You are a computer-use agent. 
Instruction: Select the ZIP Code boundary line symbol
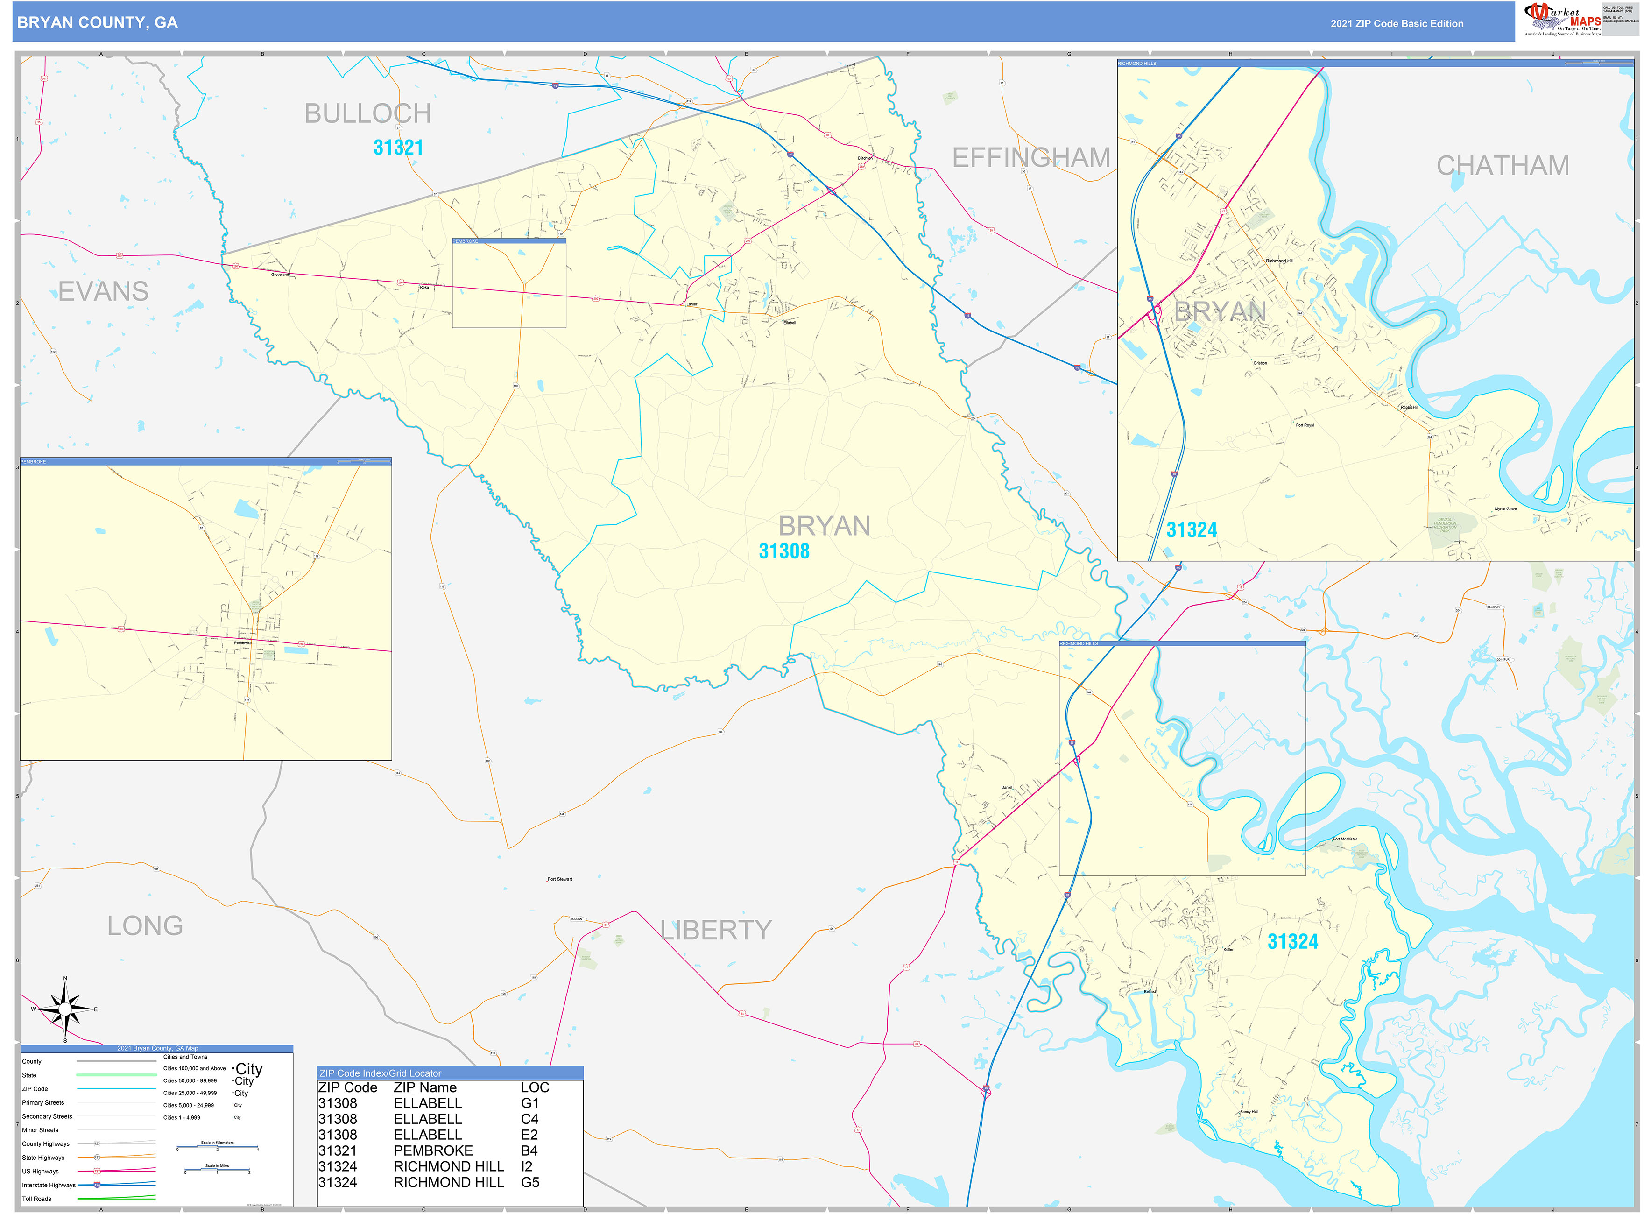(x=117, y=1089)
